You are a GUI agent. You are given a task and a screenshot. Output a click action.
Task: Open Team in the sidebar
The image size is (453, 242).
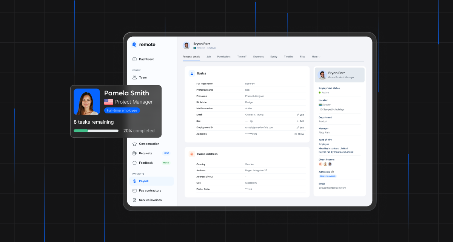point(143,78)
